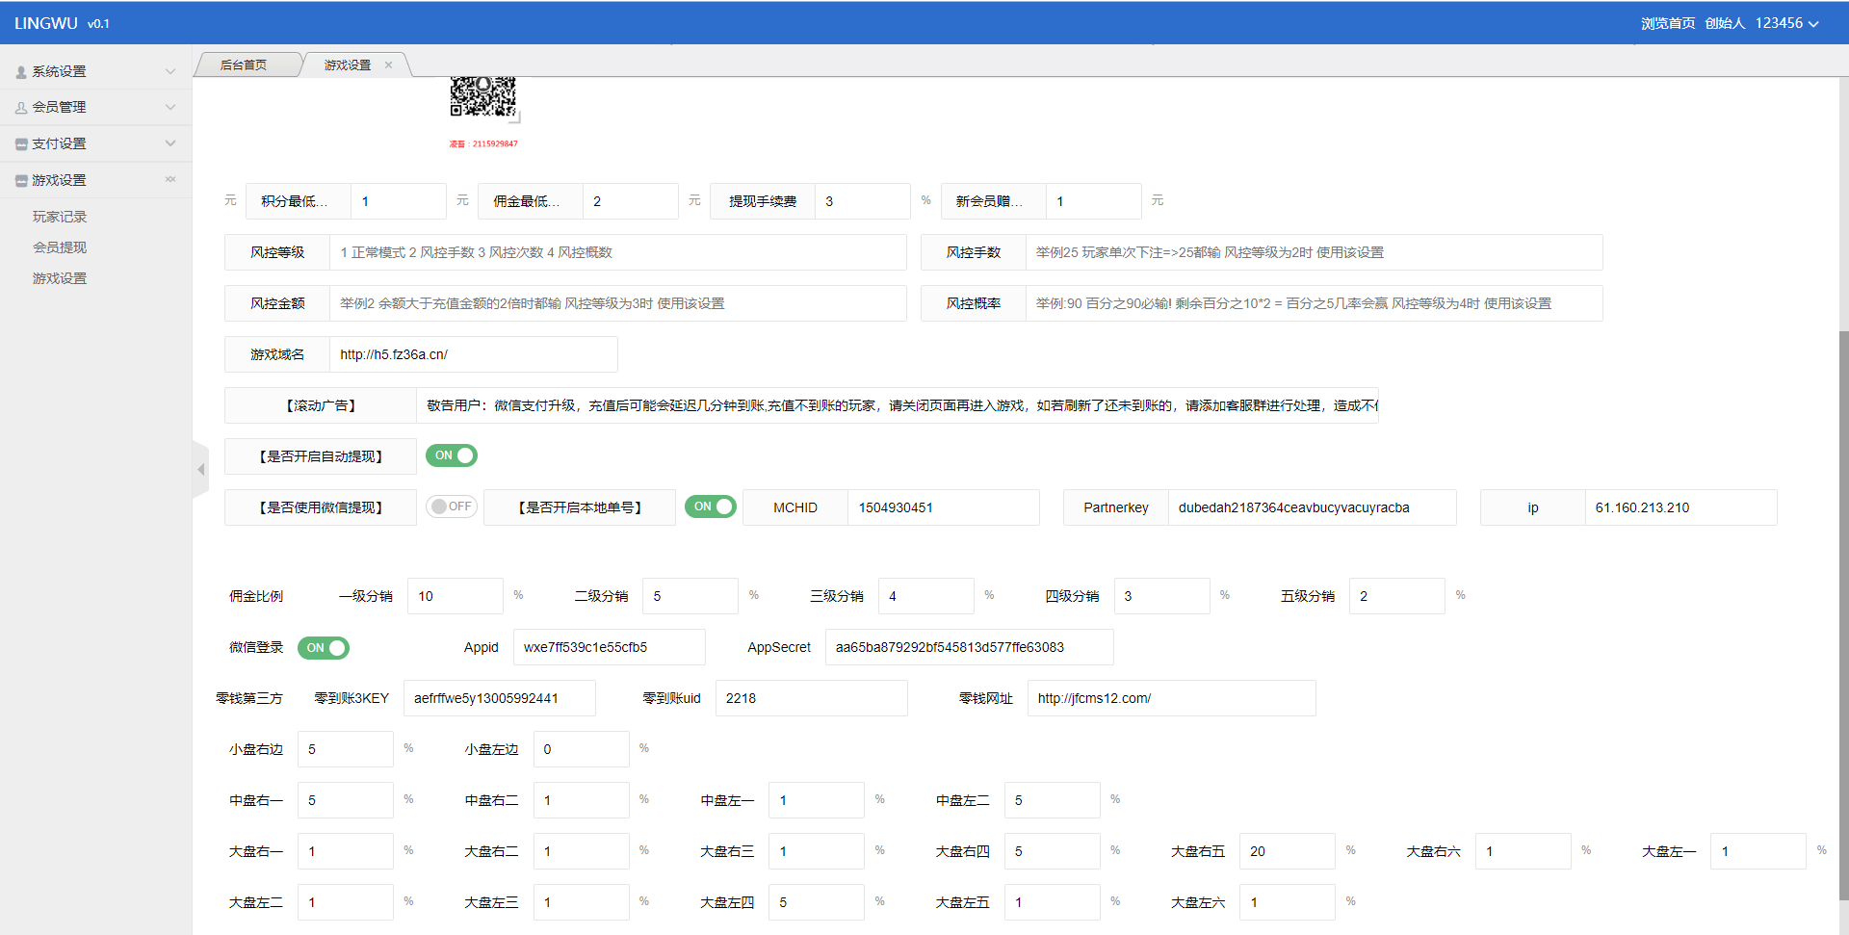1849x935 pixels.
Task: Click the 支付设置 card icon
Action: pyautogui.click(x=21, y=144)
